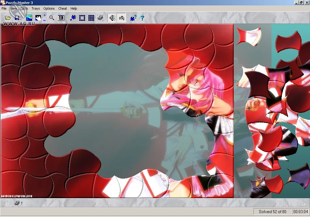
Task: Restore the Puzzle Master 3 window
Action: click(x=301, y=2)
